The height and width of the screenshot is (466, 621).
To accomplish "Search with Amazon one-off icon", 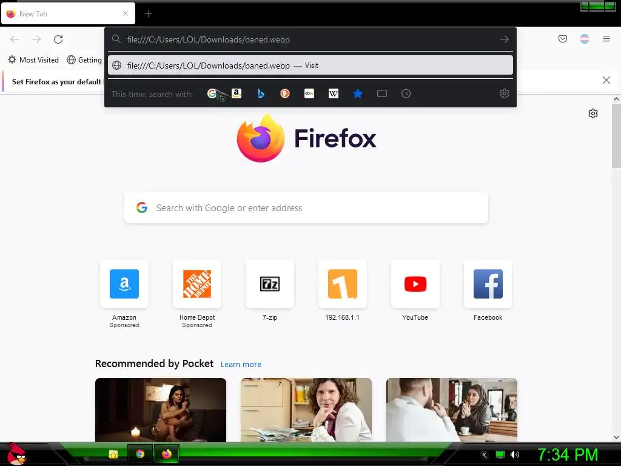I will pos(237,93).
